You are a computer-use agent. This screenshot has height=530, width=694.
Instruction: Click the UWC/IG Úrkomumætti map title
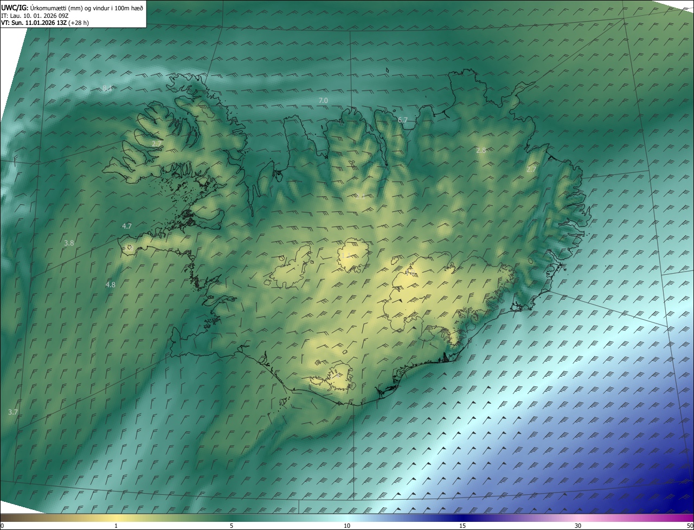72,7
